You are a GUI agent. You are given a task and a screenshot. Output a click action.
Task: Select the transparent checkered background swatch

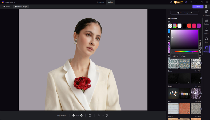click(170, 26)
